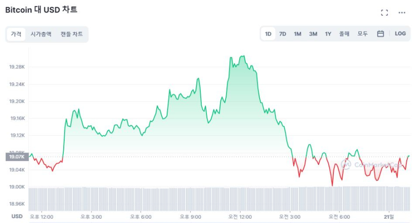Viewport: 412px width, 223px height.
Task: Click the 21일 date marker
Action: coord(389,217)
